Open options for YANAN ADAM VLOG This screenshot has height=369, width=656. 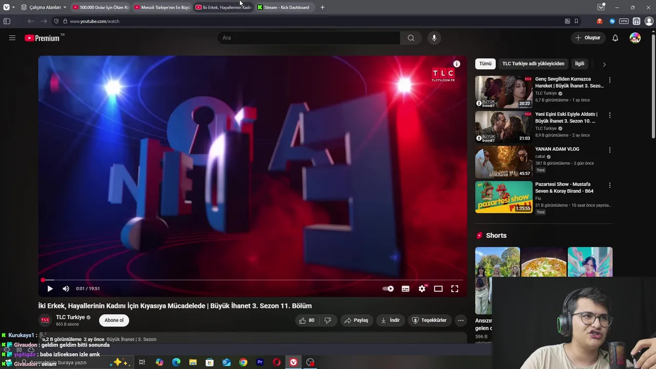609,150
